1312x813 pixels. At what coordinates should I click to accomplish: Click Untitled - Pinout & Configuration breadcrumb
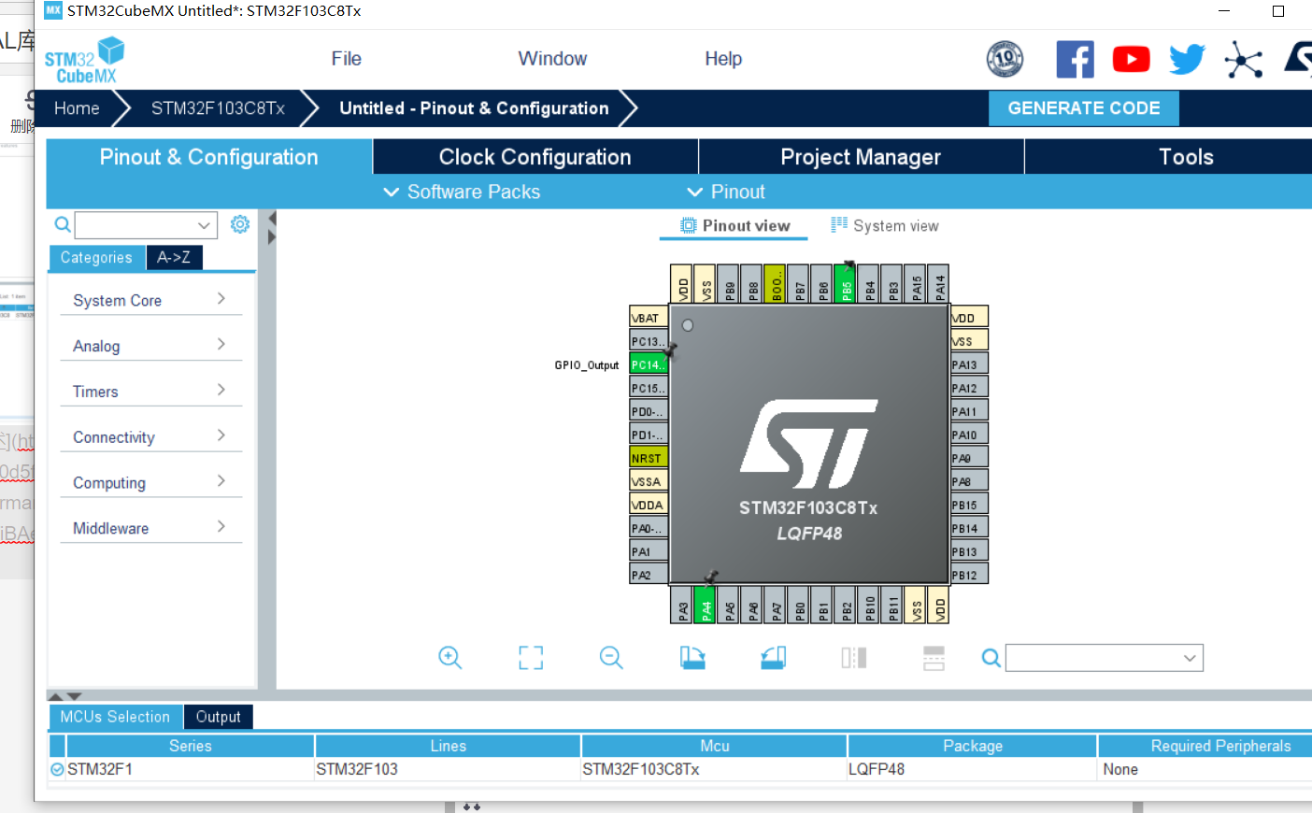tap(474, 108)
